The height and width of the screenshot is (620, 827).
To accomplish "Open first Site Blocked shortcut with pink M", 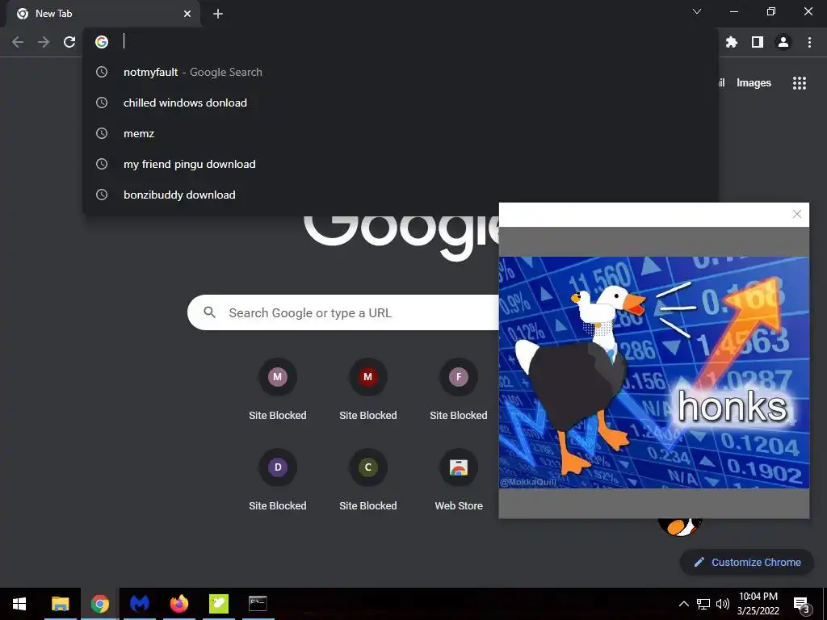I will tap(278, 390).
